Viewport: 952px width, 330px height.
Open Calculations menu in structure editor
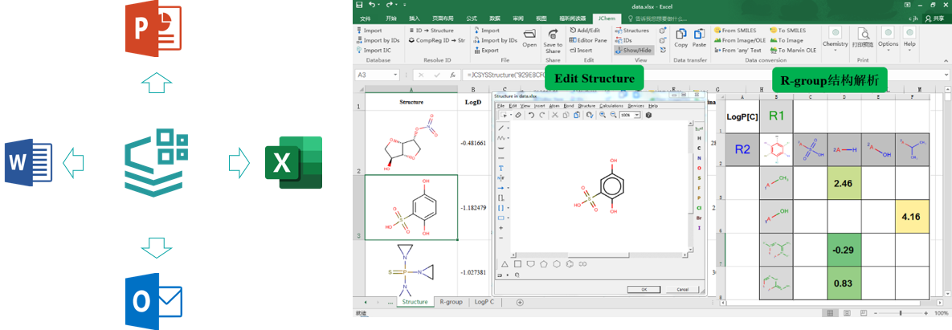611,106
